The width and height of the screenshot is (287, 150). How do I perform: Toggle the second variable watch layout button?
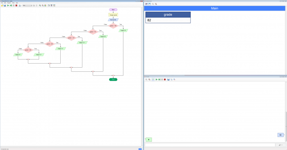click(x=149, y=4)
